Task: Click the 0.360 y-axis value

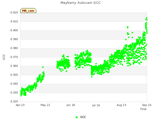Action: (14, 66)
